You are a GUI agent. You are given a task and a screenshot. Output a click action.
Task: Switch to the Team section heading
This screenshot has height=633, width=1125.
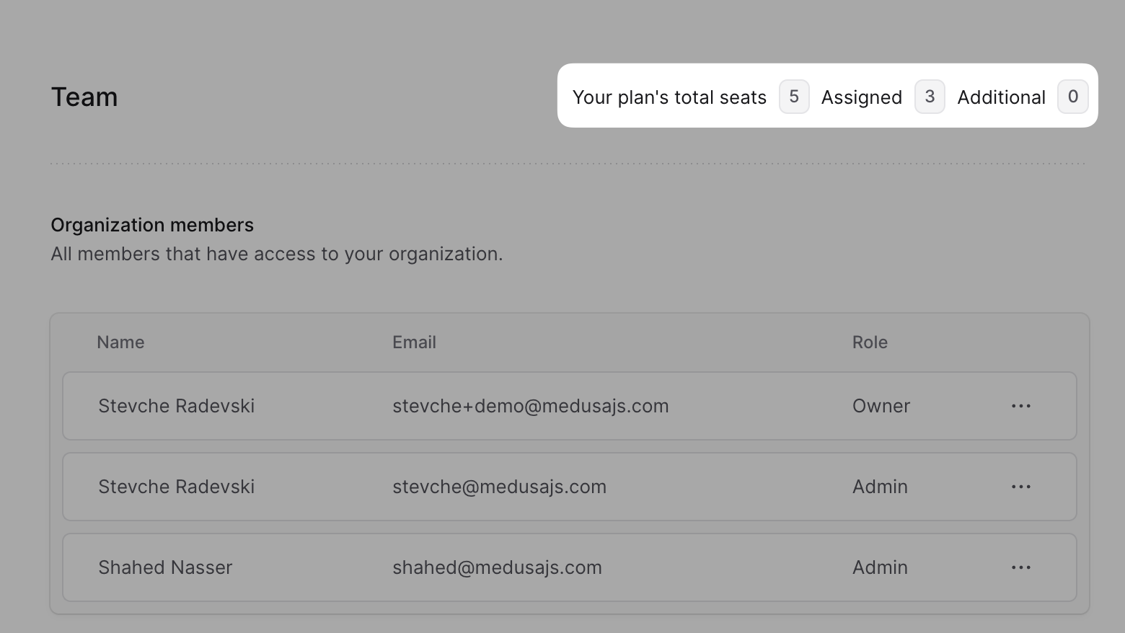pyautogui.click(x=84, y=96)
